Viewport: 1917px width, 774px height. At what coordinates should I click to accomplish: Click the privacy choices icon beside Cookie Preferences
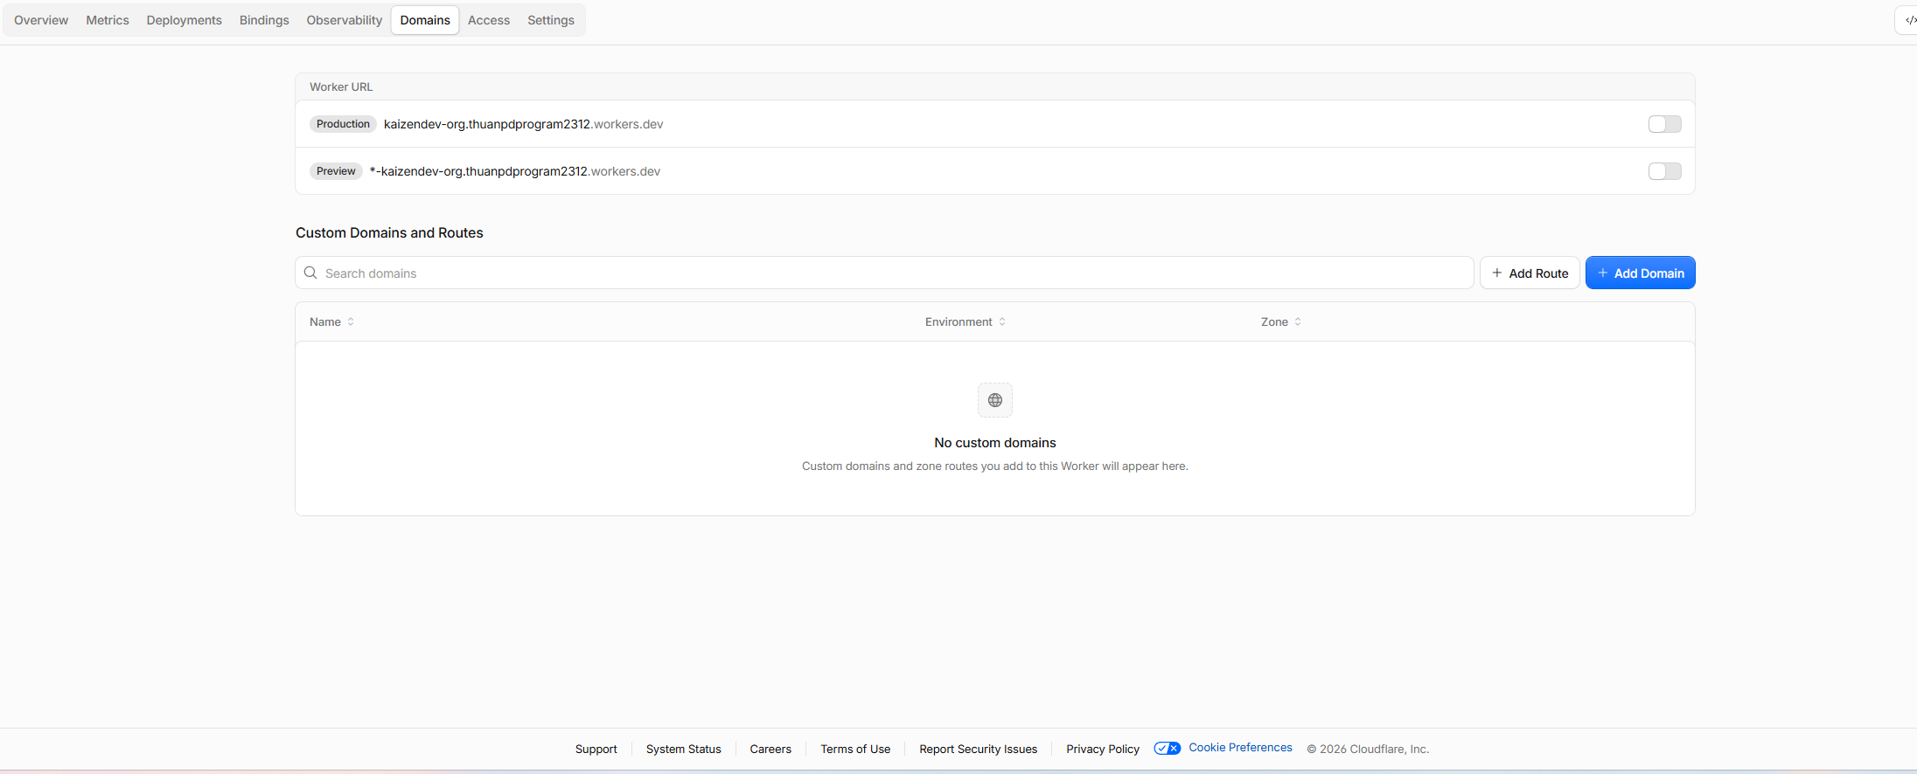pos(1168,748)
